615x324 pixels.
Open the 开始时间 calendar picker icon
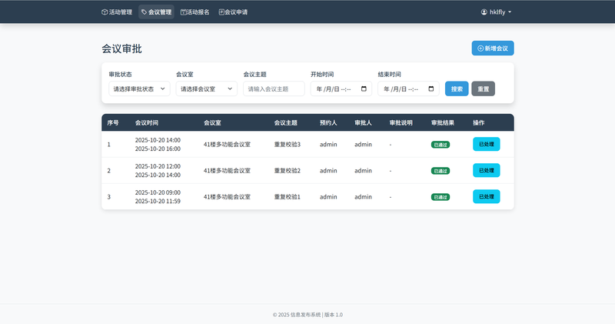[364, 89]
